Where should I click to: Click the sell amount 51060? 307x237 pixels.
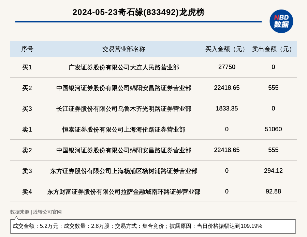click(x=273, y=129)
